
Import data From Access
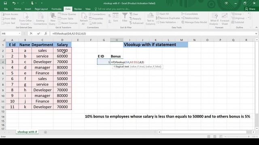[x=10, y=14]
